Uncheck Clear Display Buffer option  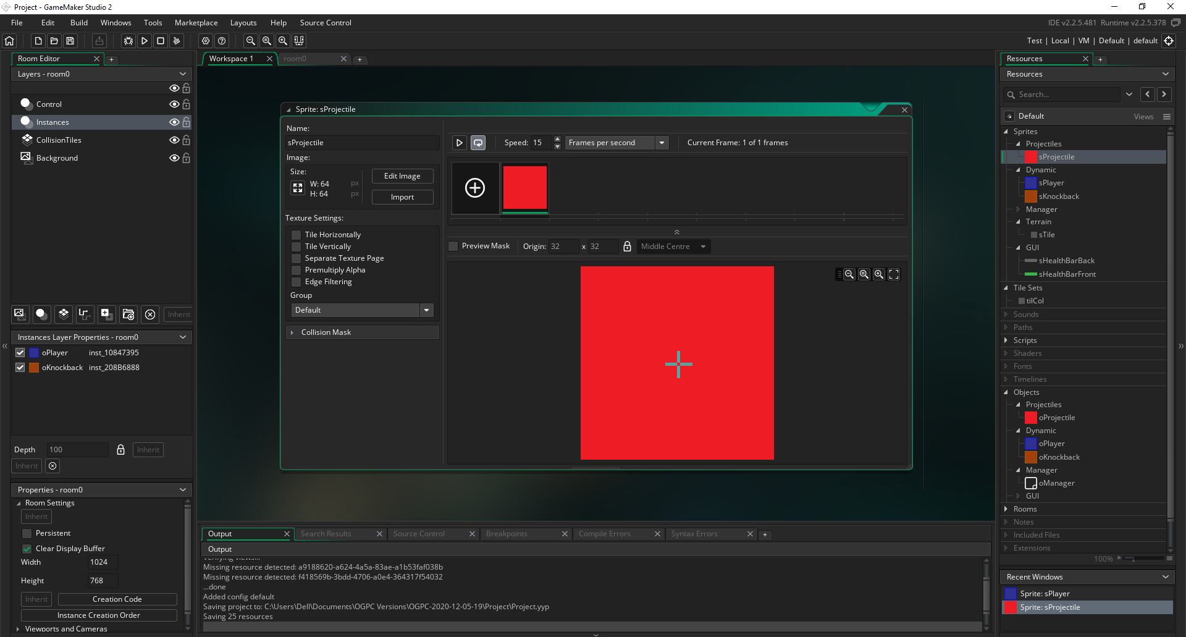(x=27, y=549)
